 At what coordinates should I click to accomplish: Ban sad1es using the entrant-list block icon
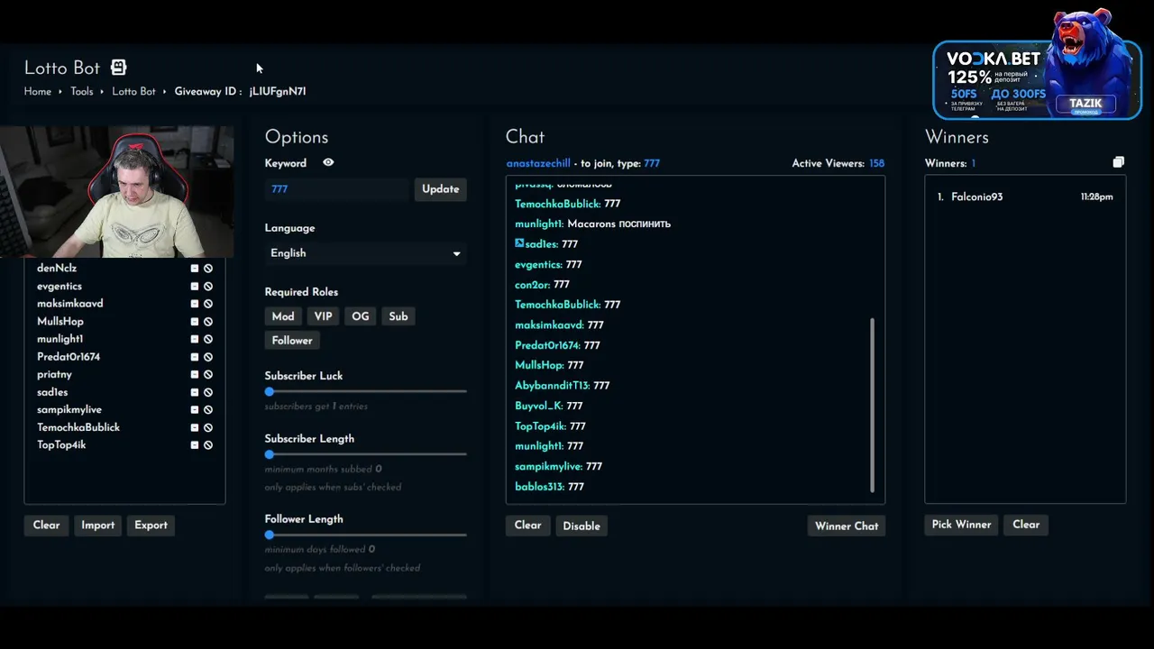208,392
